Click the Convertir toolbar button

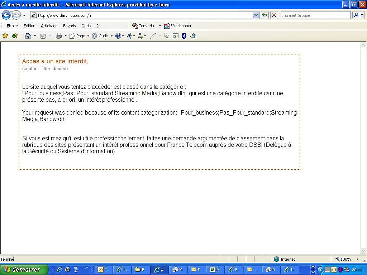(x=143, y=26)
